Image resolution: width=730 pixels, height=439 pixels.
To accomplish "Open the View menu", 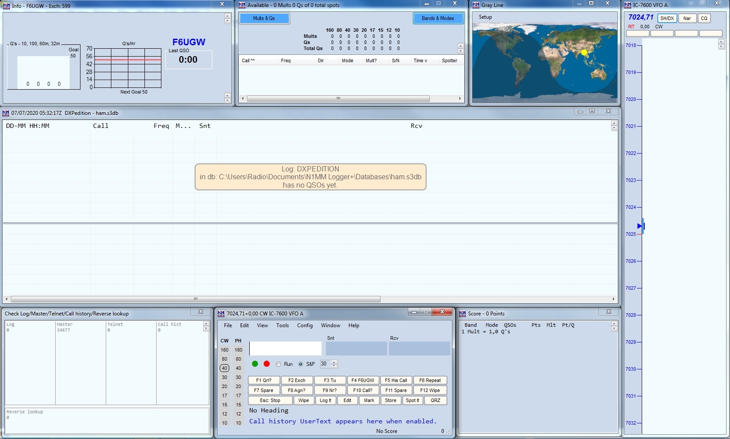I will (x=262, y=325).
